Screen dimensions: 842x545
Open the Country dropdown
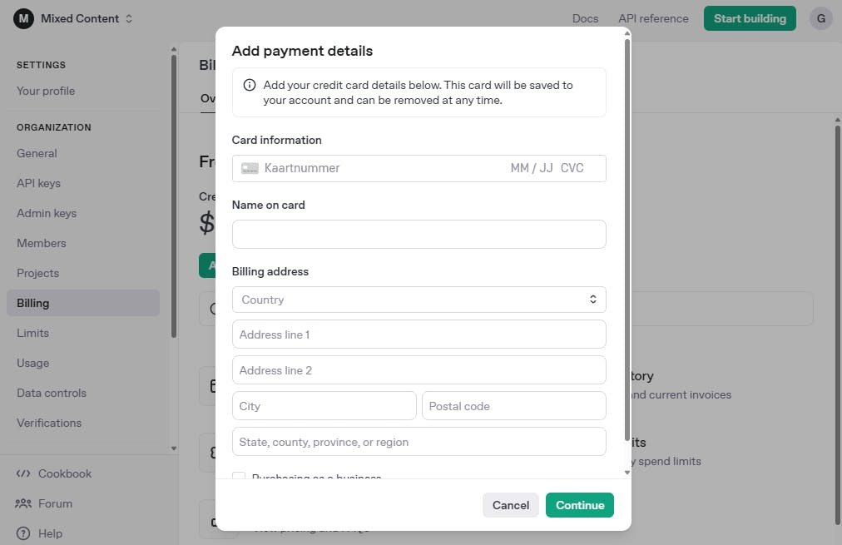click(x=419, y=300)
